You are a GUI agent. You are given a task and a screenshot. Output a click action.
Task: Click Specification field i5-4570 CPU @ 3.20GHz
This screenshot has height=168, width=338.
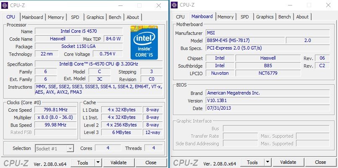(99, 64)
